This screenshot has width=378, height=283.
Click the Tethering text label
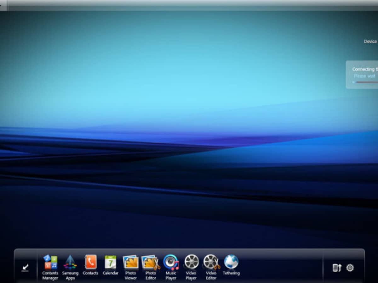click(x=231, y=273)
